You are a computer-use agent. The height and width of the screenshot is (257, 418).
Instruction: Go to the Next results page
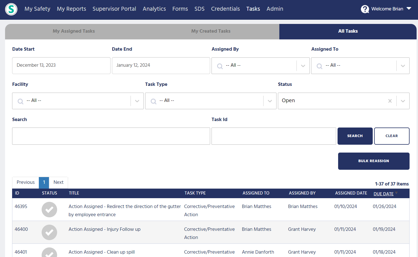click(x=59, y=182)
